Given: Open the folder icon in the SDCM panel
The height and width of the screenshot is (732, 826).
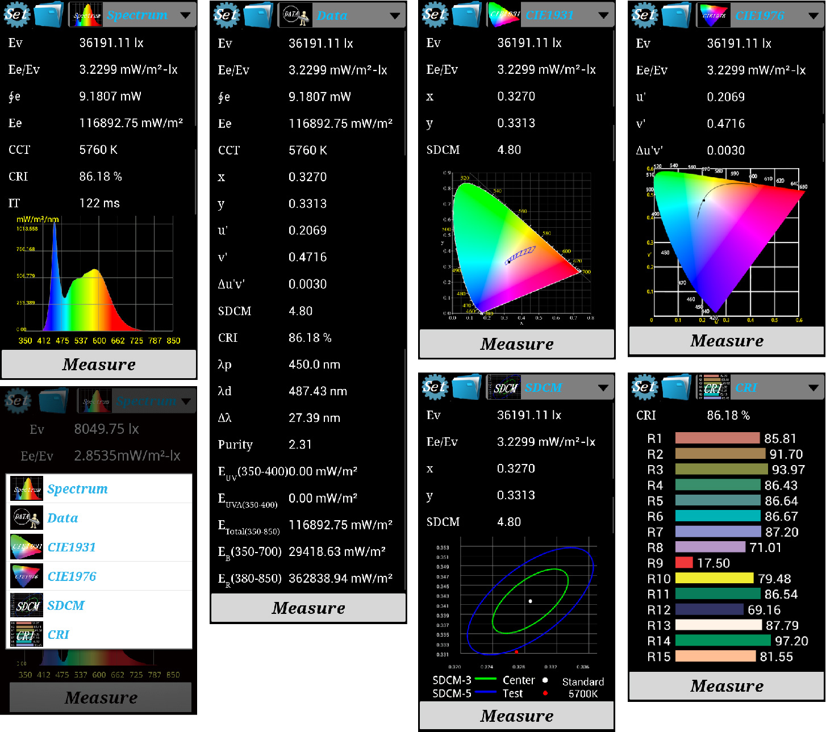Looking at the screenshot, I should (x=467, y=387).
